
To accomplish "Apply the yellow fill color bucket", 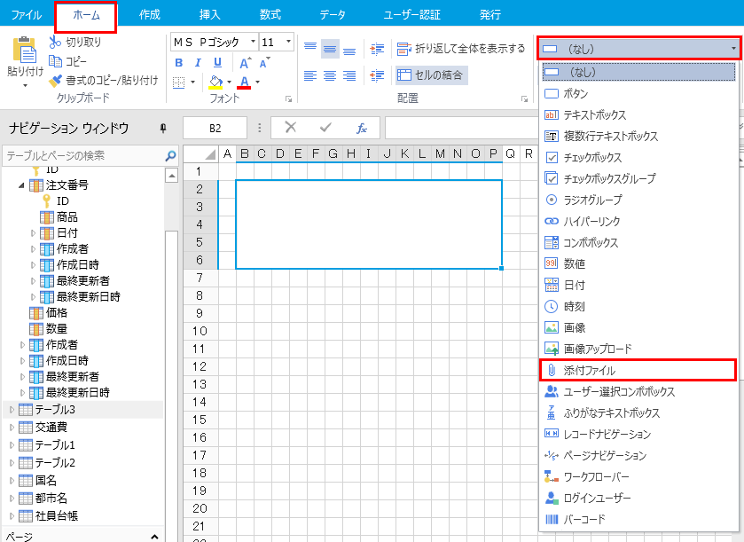I will (215, 82).
